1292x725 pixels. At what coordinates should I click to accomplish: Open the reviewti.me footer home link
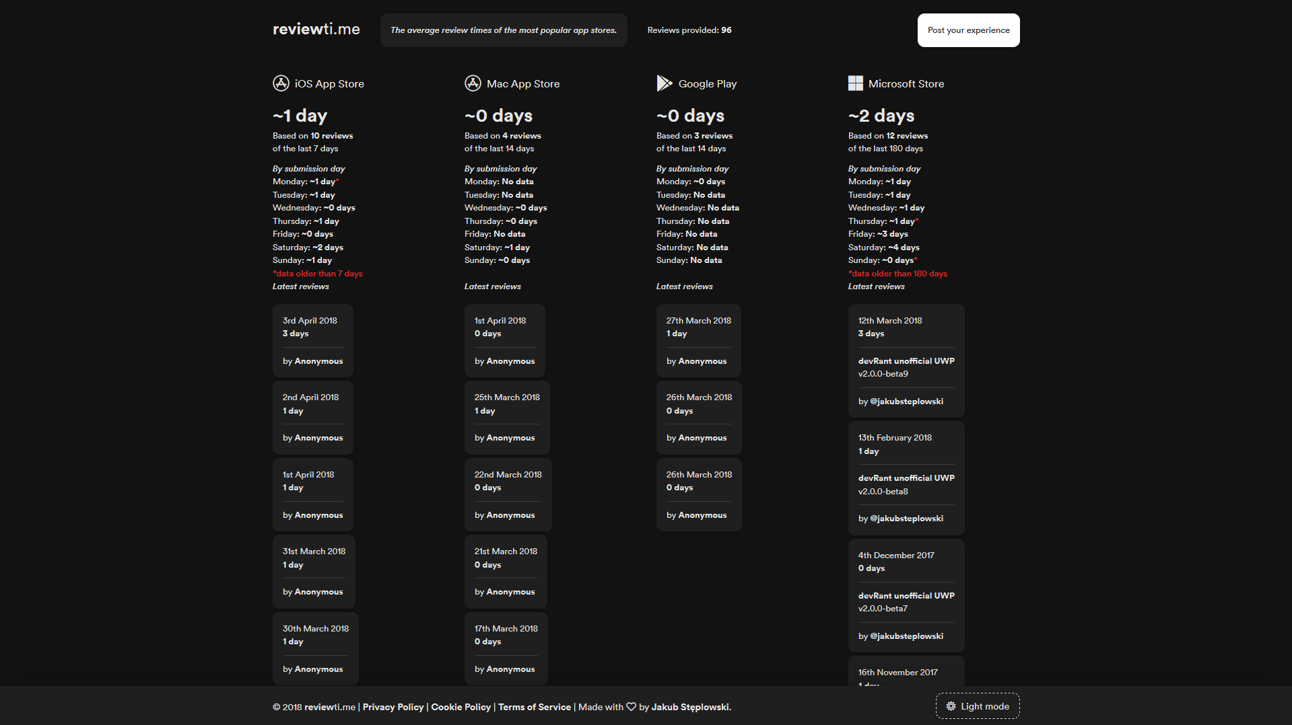(x=329, y=707)
